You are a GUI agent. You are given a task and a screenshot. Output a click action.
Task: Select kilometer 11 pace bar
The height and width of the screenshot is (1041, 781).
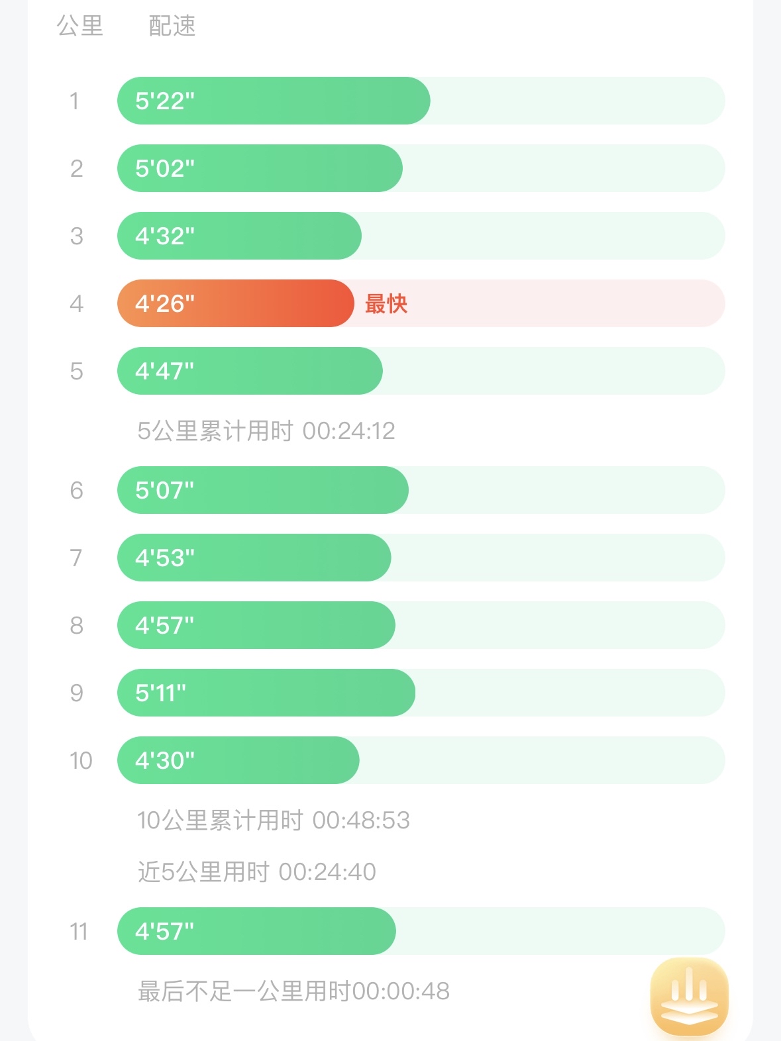point(256,931)
